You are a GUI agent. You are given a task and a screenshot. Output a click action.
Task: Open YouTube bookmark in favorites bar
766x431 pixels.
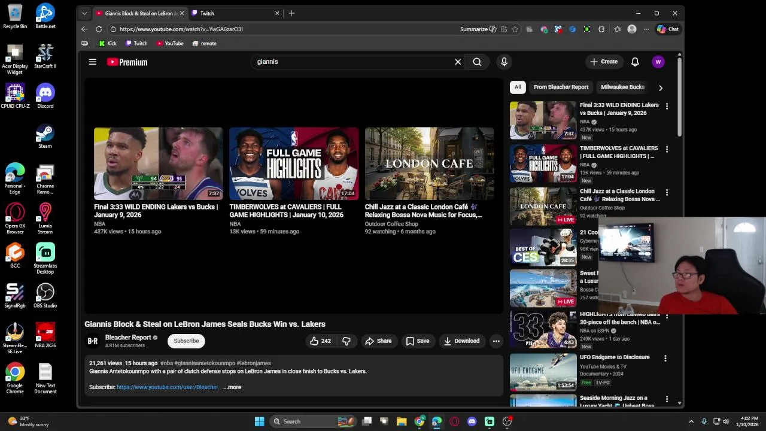click(x=170, y=44)
